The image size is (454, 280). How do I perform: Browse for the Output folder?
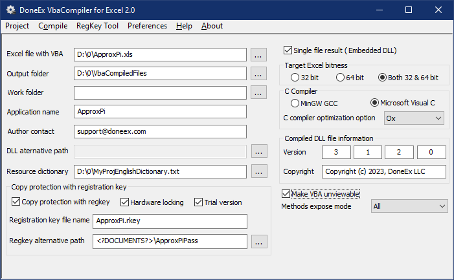(258, 74)
